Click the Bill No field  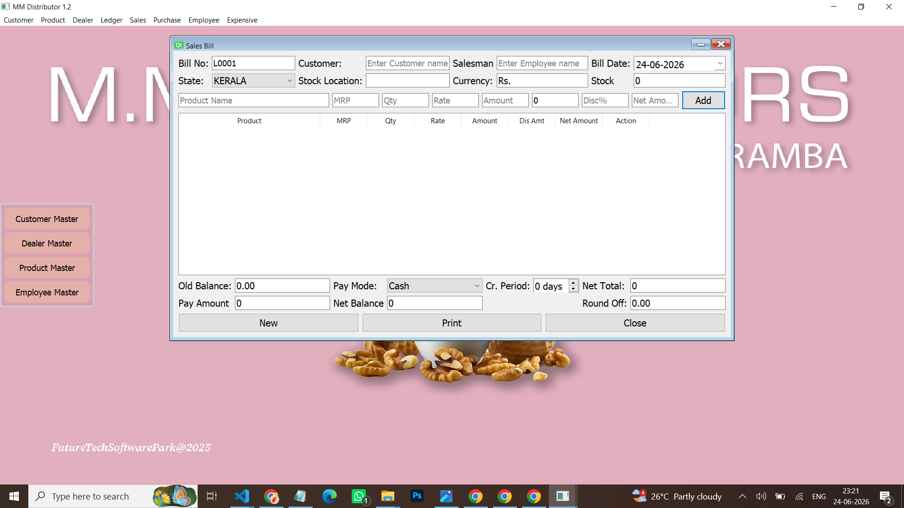coord(253,63)
